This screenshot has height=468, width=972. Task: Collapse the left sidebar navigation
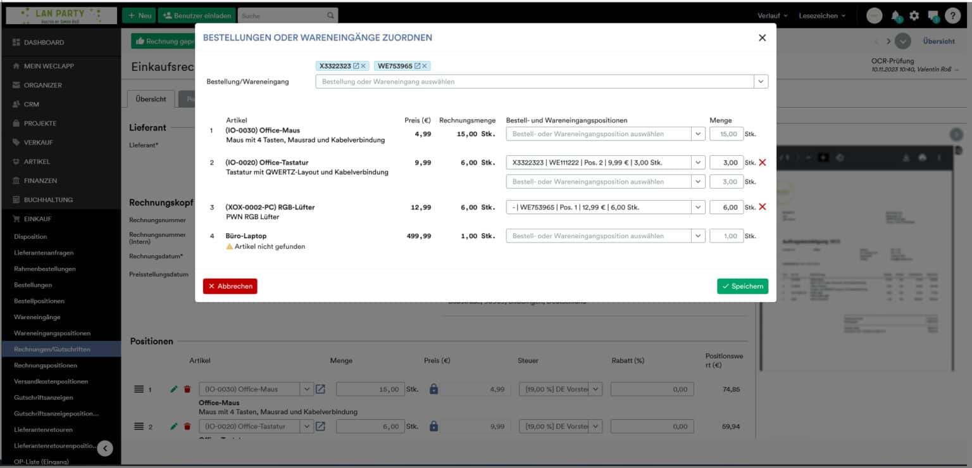pos(105,448)
